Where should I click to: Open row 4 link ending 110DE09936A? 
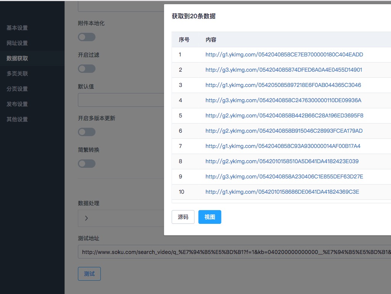tap(283, 100)
